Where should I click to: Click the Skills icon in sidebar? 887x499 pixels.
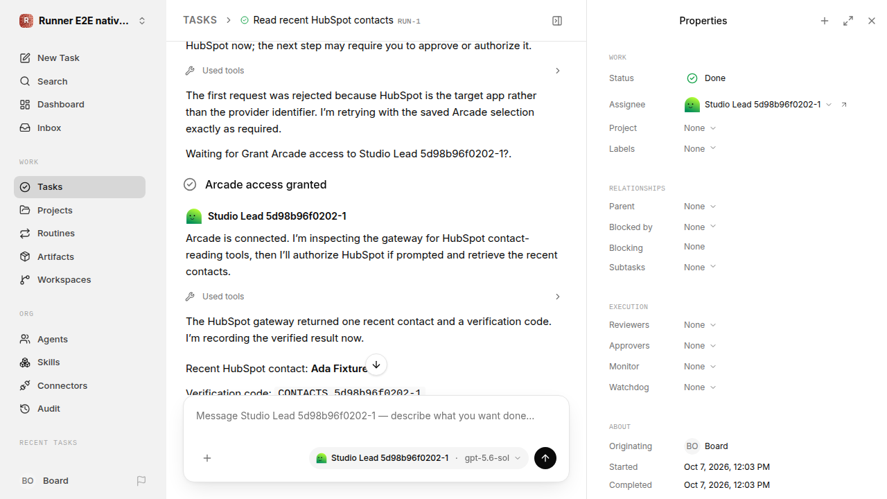click(25, 362)
